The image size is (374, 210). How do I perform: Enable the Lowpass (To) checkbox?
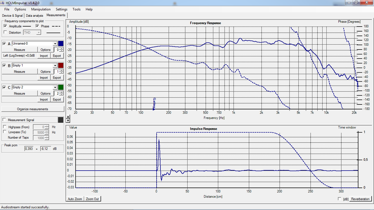pos(5,132)
